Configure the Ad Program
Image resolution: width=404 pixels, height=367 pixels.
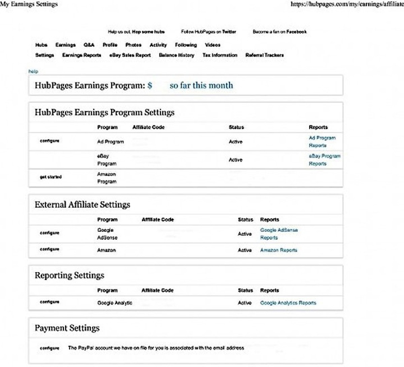(x=49, y=141)
